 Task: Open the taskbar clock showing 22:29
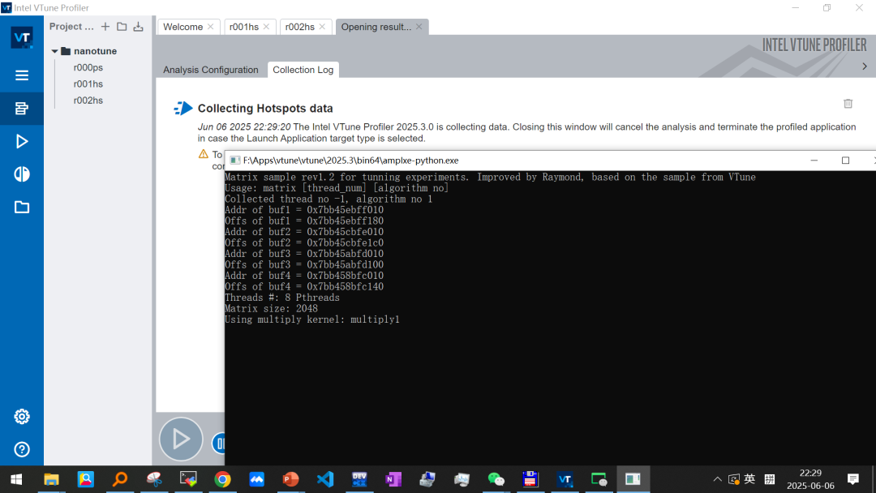810,479
